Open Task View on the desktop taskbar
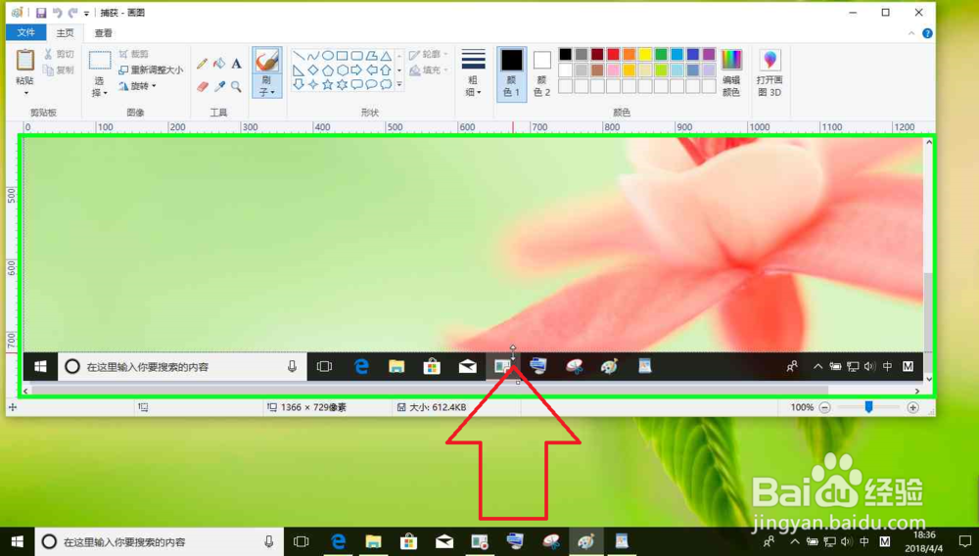979x556 pixels. click(x=301, y=541)
